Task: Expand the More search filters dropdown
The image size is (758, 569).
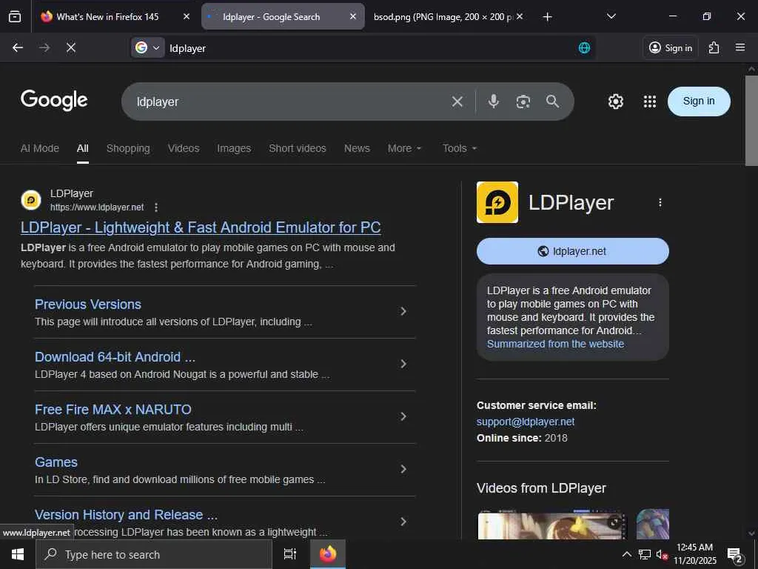Action: tap(405, 148)
